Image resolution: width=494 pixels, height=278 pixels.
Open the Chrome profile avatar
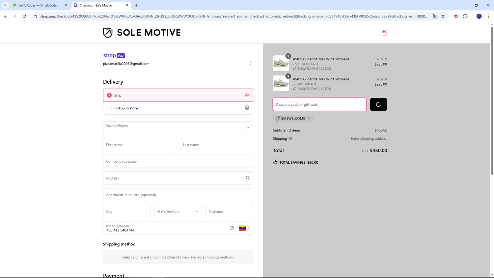point(479,16)
